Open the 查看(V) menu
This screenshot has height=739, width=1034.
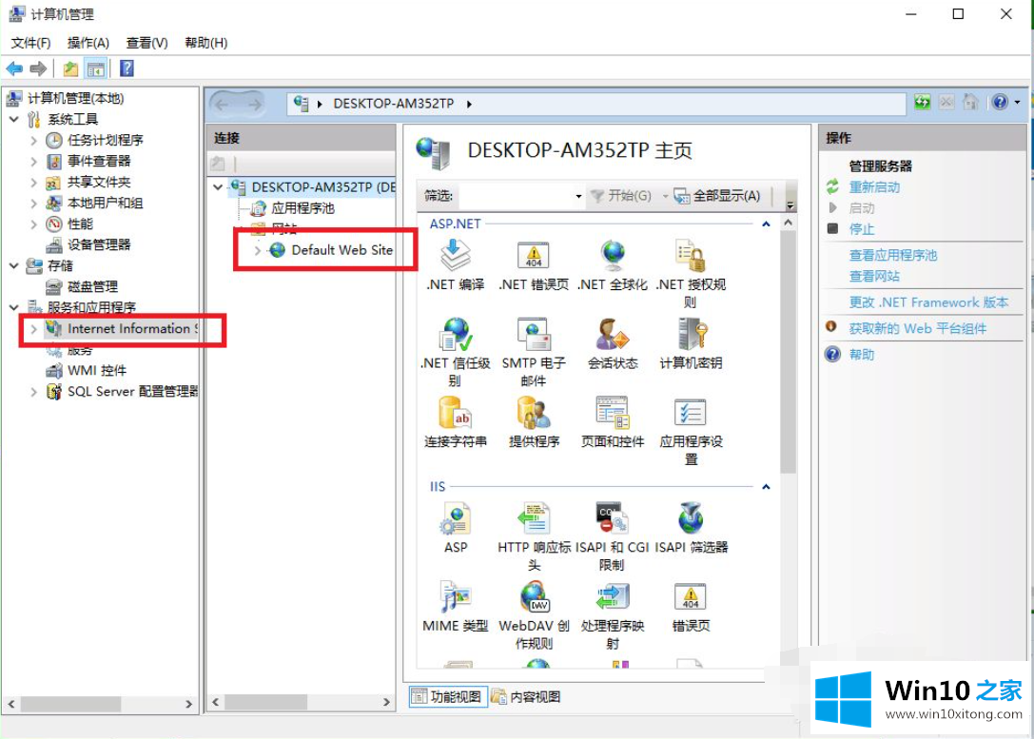(x=147, y=43)
